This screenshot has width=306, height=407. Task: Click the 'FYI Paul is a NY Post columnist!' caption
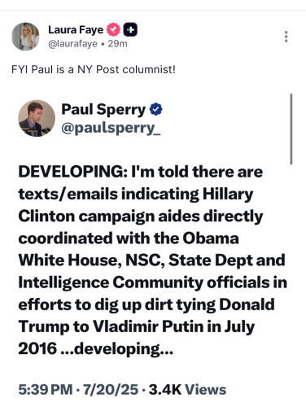point(94,69)
